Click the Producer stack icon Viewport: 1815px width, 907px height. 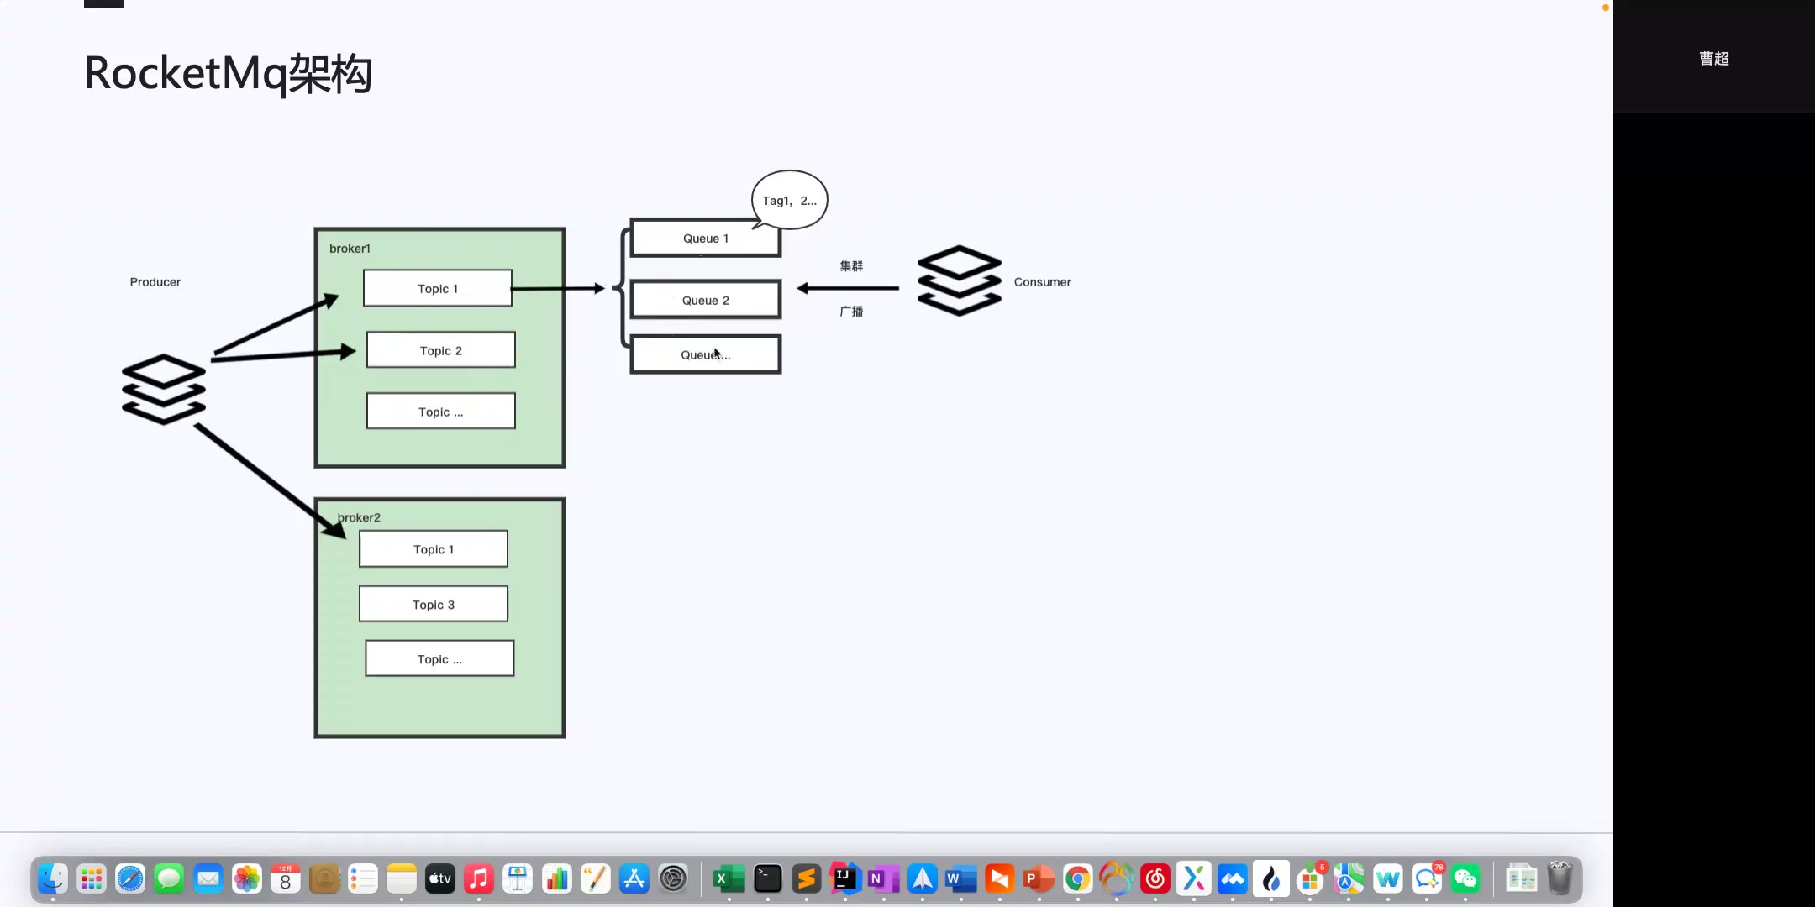[164, 389]
